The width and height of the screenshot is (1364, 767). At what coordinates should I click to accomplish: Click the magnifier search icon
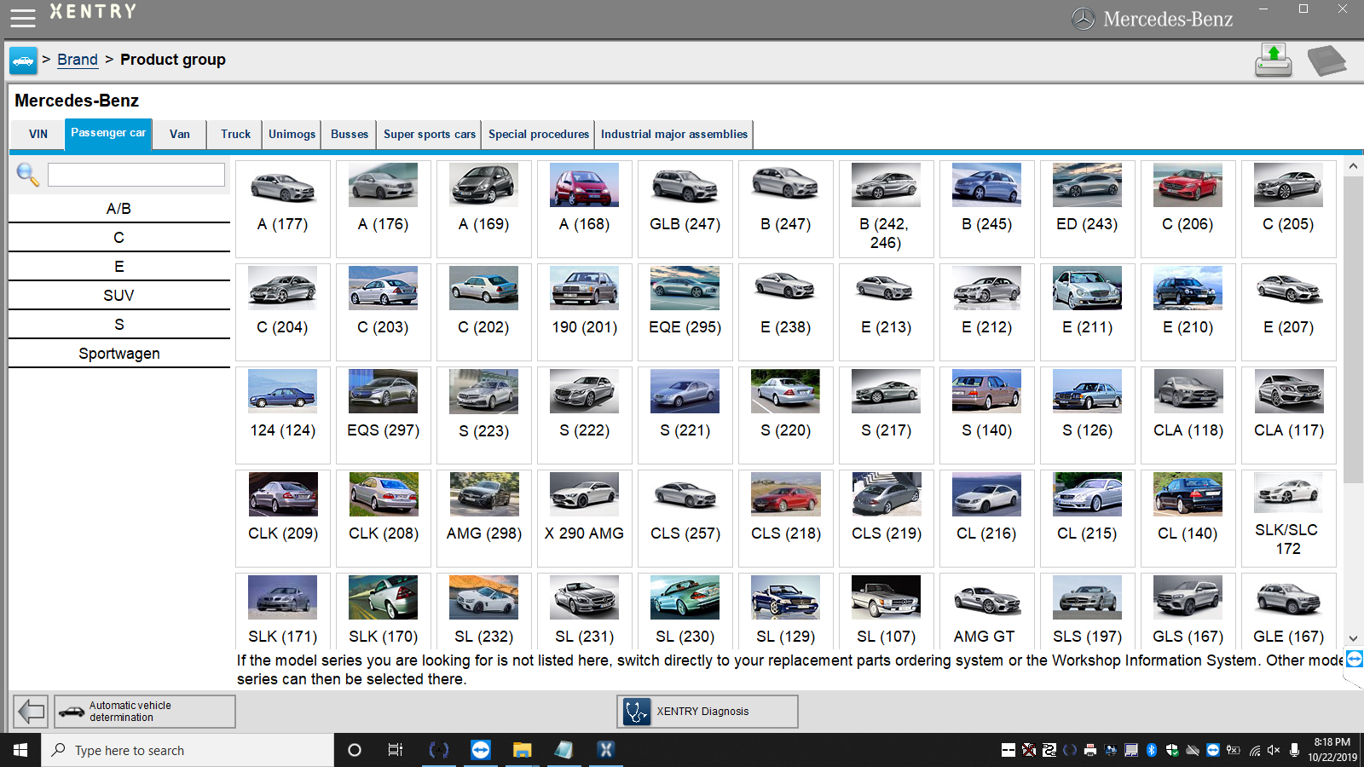(x=27, y=175)
